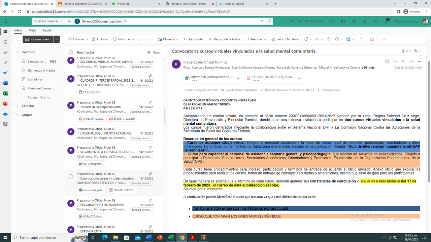431x242 pixels.
Task: Open the People icon in left rail
Action: pyautogui.click(x=5, y=52)
